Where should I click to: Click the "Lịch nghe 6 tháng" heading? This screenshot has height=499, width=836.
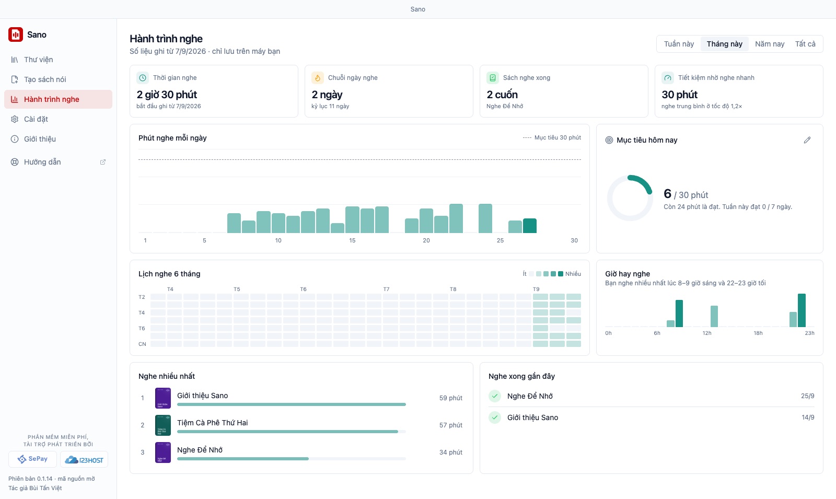pos(169,274)
